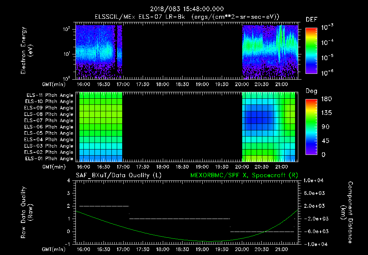Click the white data quality line at level 1
The image size is (368, 255).
pos(180,219)
